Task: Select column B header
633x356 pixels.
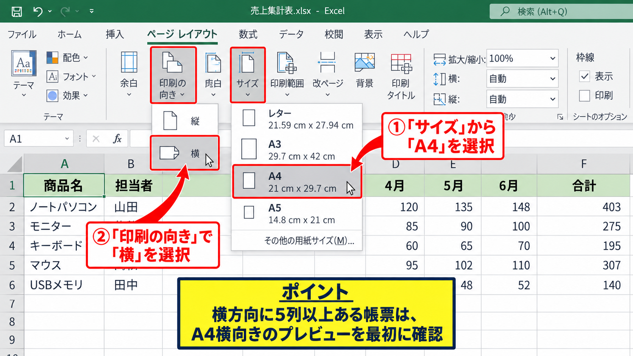Action: coord(131,164)
